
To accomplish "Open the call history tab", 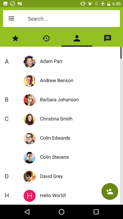I will point(46,38).
